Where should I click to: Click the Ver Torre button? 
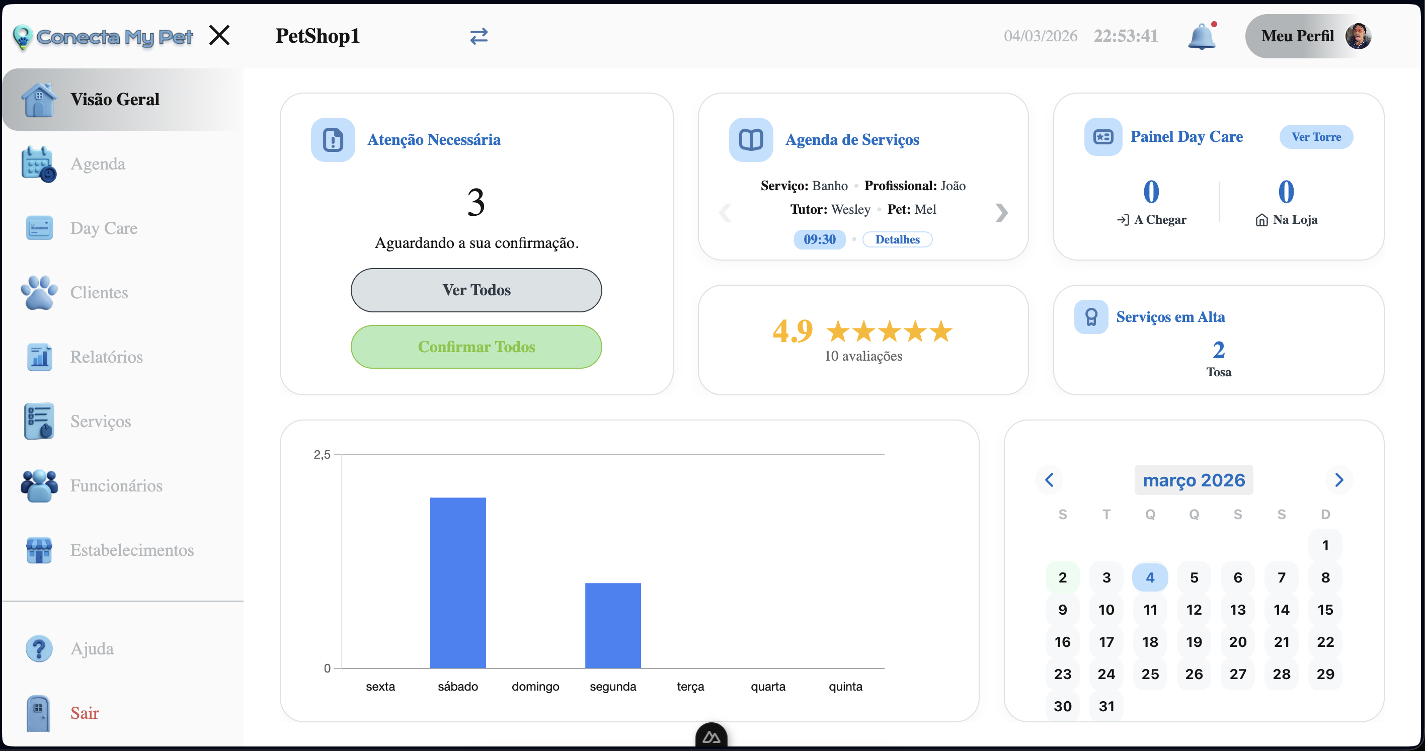pos(1316,137)
